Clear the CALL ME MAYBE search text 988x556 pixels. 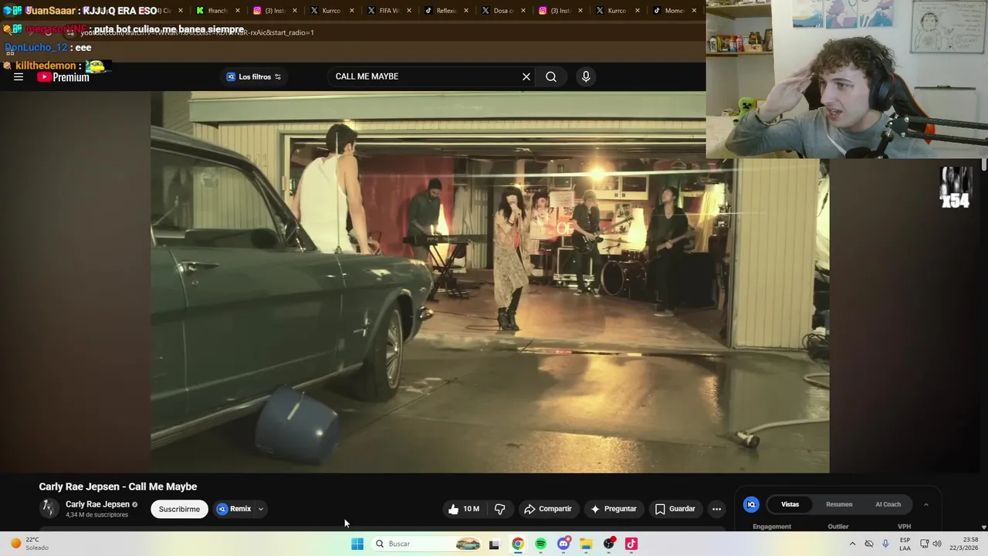pos(526,76)
